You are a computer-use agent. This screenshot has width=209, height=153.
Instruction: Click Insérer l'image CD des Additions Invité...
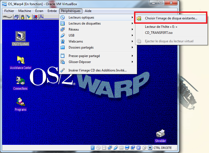[97, 70]
